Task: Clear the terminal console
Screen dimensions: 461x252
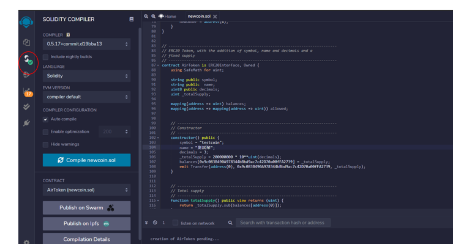Action: (x=155, y=223)
